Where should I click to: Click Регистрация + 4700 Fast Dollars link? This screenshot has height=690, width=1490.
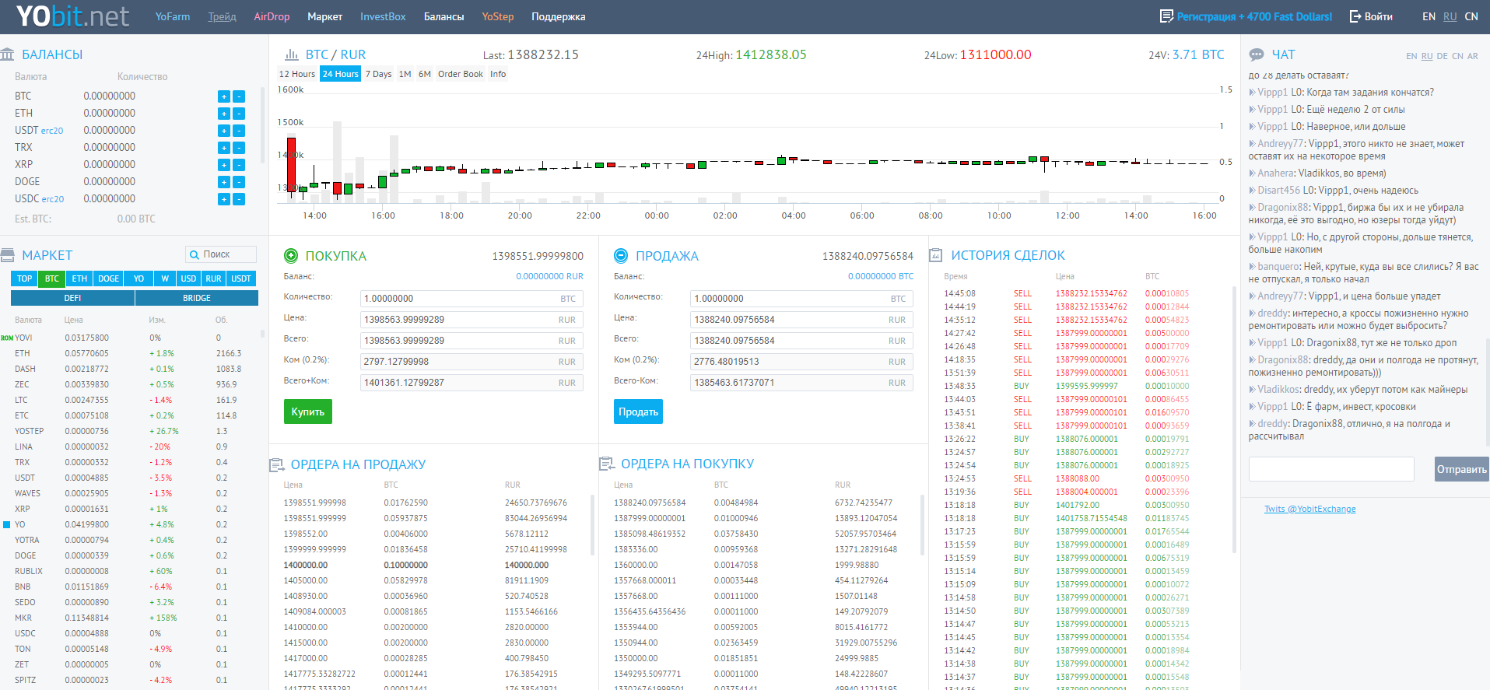pos(1254,16)
